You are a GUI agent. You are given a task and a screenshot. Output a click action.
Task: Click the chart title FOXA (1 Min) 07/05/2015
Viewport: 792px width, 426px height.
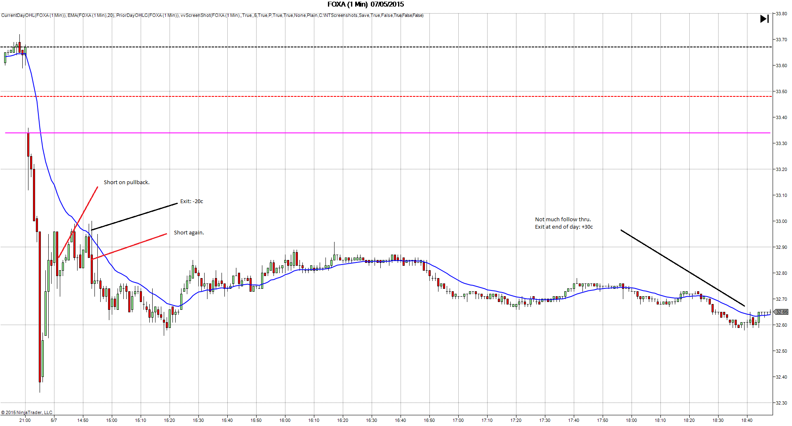[365, 5]
